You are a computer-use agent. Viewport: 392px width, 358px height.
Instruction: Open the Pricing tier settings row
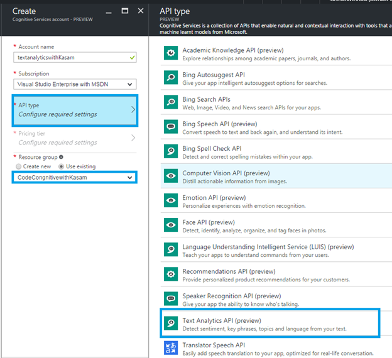(75, 138)
